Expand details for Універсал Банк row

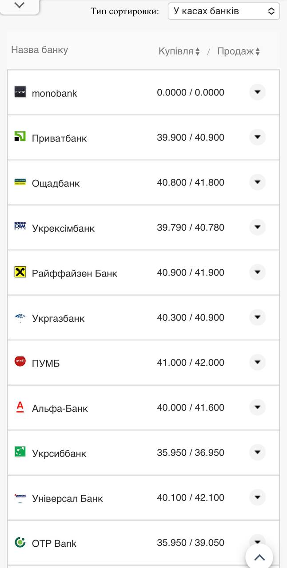[x=257, y=497]
